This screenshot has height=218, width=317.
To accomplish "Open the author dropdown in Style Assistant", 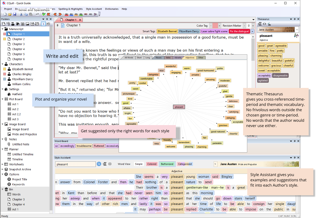I will point(215,164).
